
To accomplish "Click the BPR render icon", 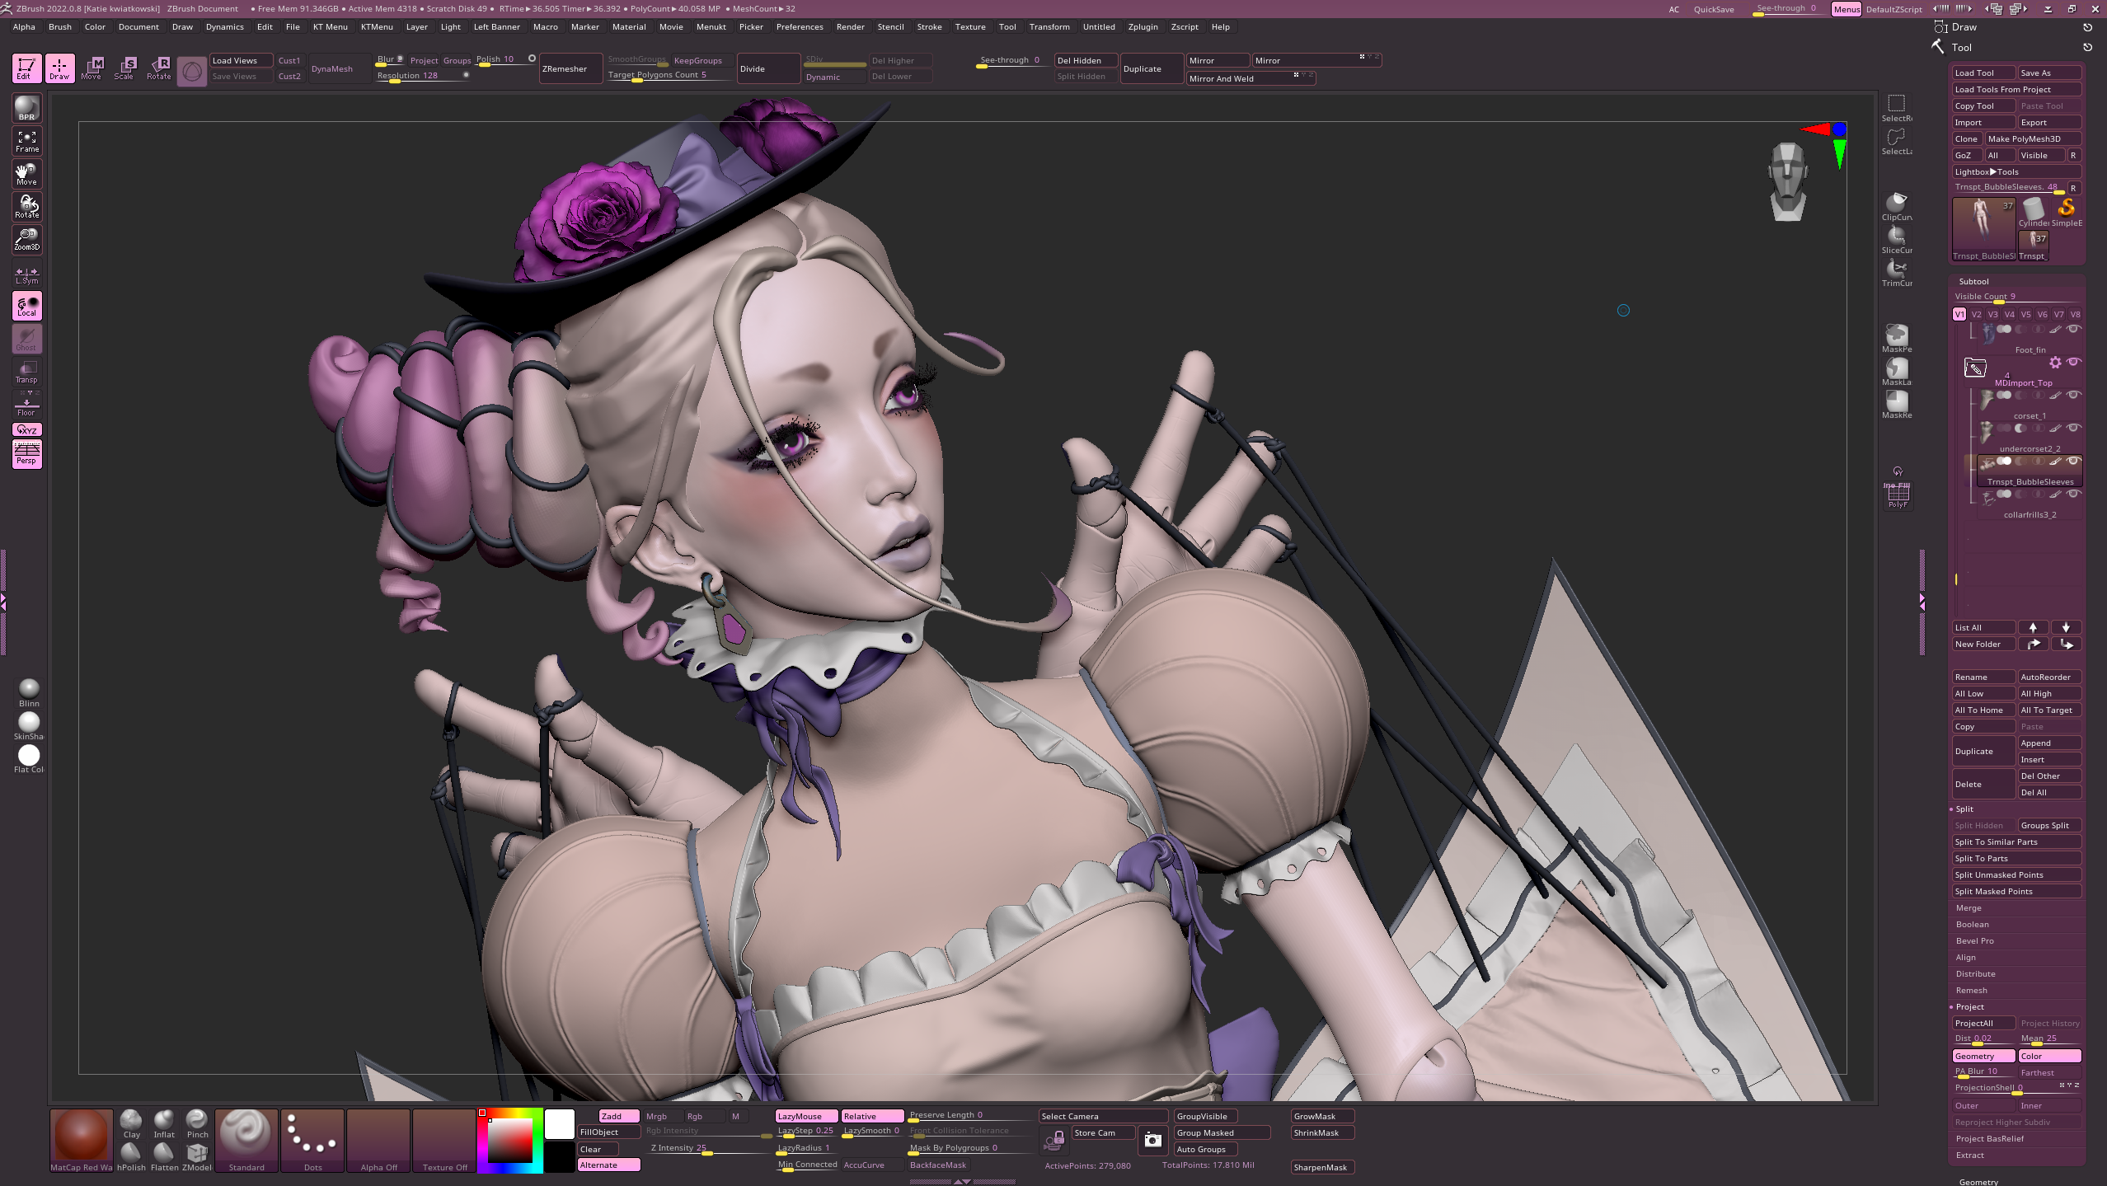I will click(26, 108).
